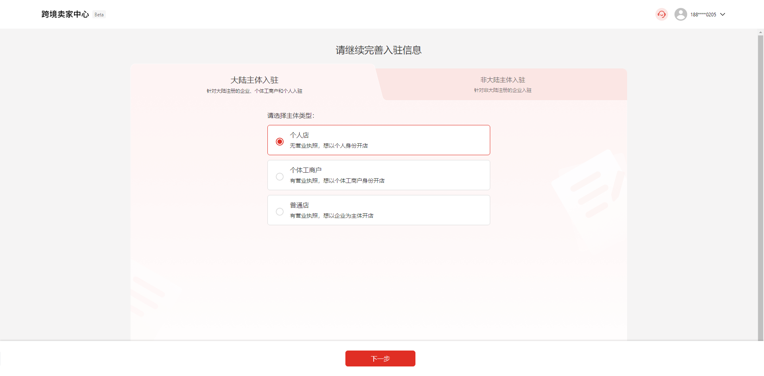Select the 个体工商户 radio button

(x=280, y=177)
